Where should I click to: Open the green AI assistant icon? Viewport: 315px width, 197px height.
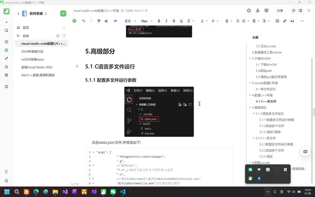7,50
